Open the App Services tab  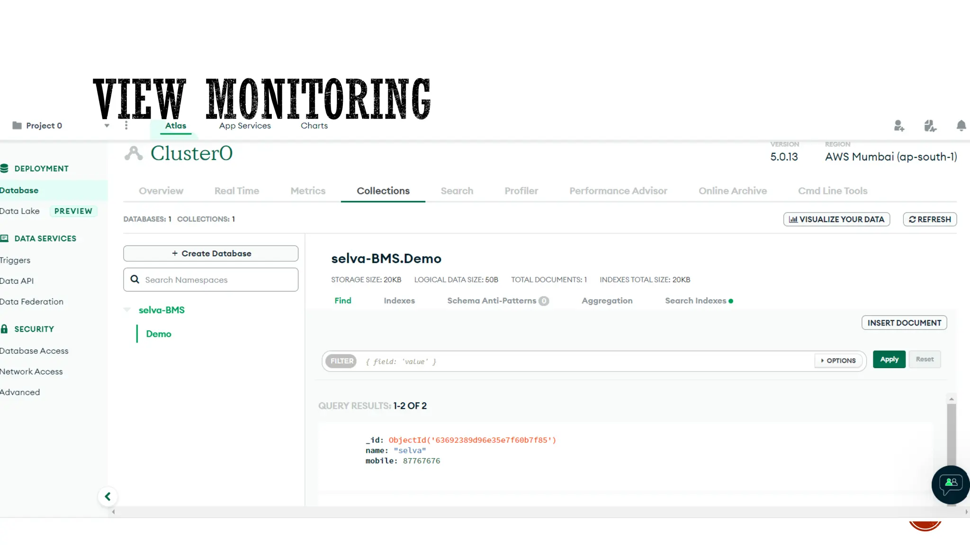[245, 125]
